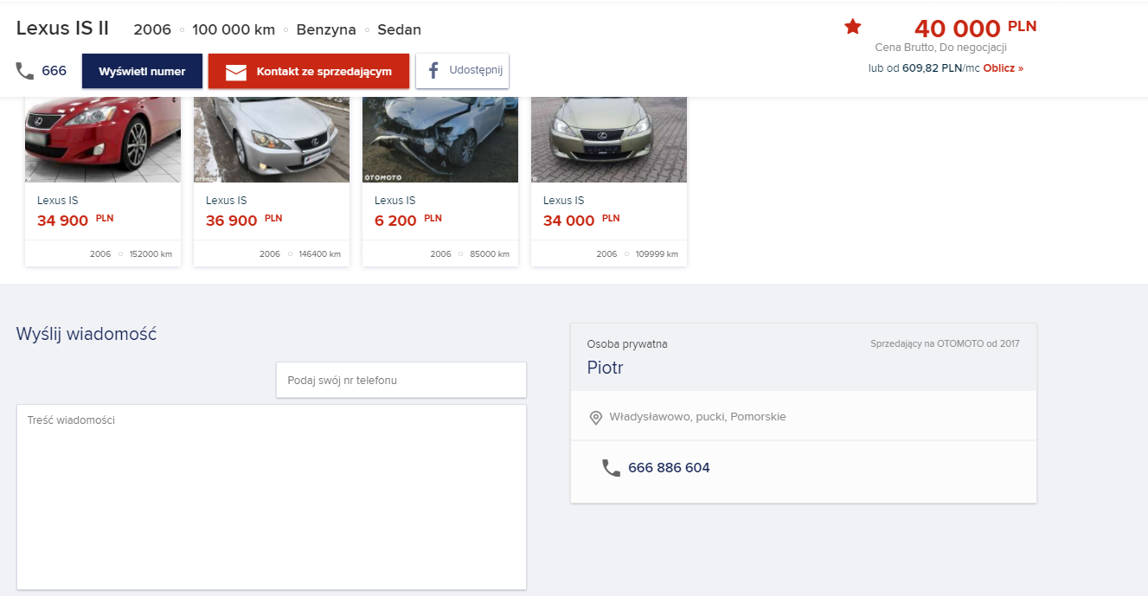Click the Lexus IS title above 6 200 PLN

point(395,201)
